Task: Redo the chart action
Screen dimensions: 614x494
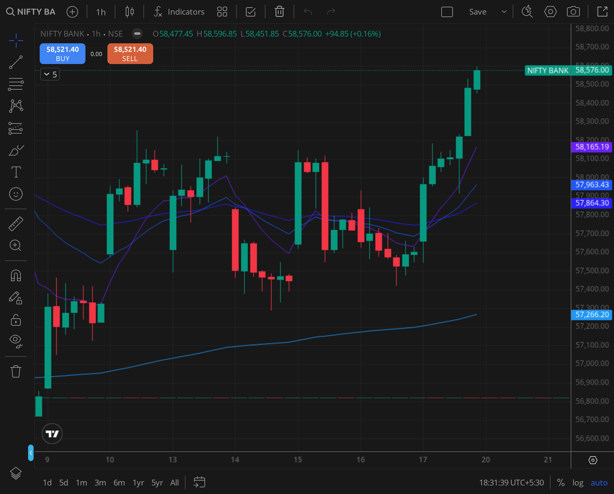Action: click(331, 12)
